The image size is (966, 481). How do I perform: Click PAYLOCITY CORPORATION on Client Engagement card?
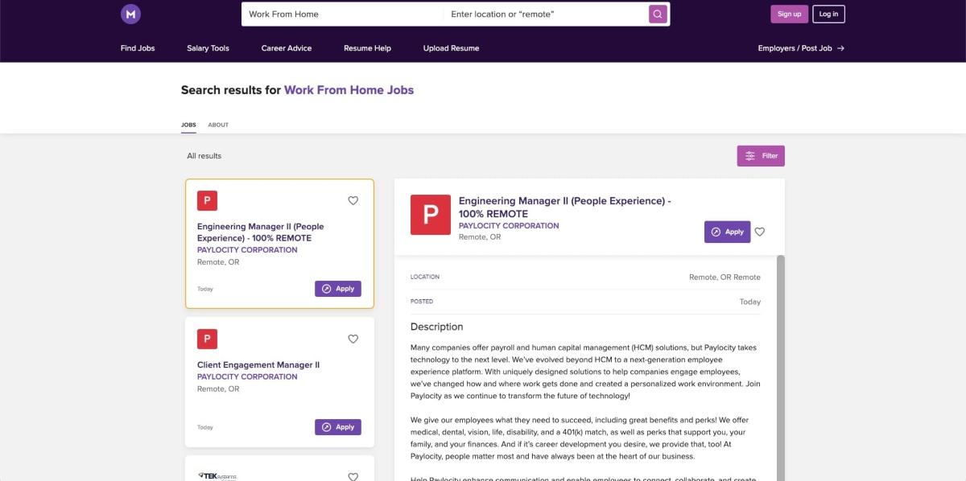coord(247,376)
